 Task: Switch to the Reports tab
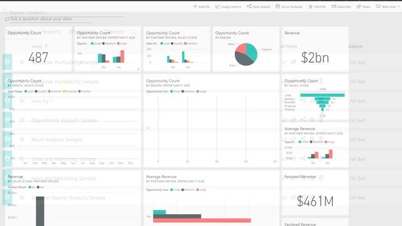tap(52, 31)
